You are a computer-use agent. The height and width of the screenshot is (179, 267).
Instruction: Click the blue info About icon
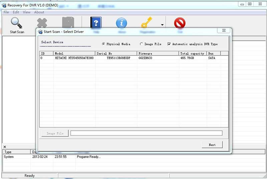[121, 23]
